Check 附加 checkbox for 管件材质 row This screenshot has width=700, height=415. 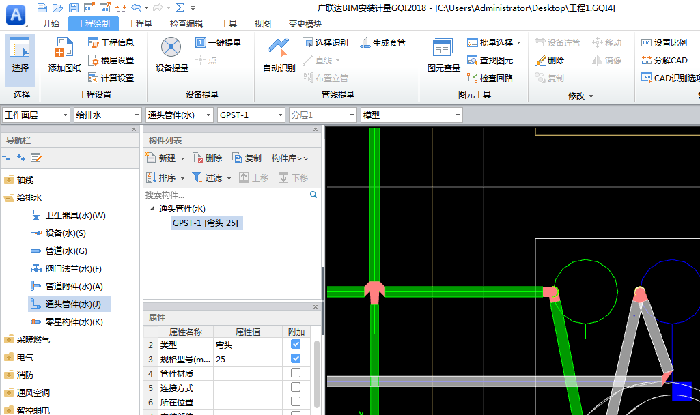(296, 373)
